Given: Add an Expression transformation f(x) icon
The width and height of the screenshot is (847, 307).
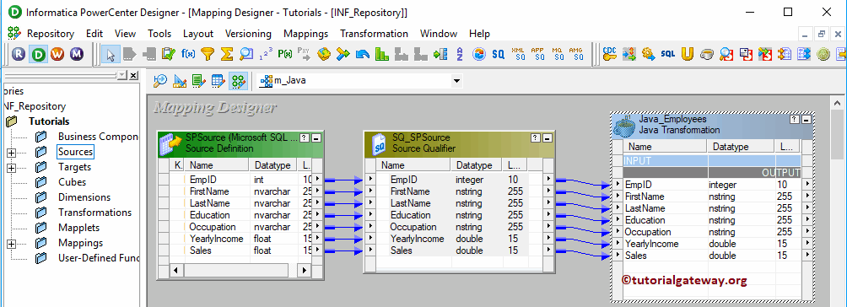Looking at the screenshot, I should tap(188, 54).
